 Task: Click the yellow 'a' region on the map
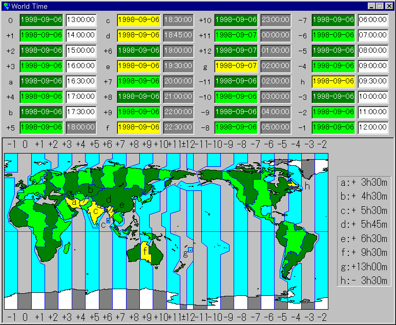[x=75, y=203]
